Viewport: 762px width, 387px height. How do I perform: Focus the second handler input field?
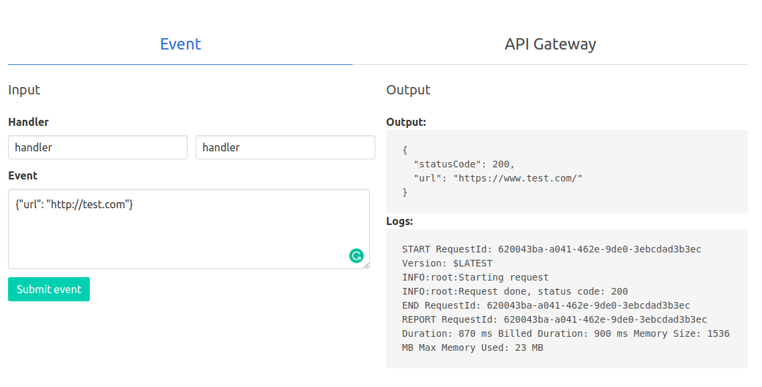[285, 147]
